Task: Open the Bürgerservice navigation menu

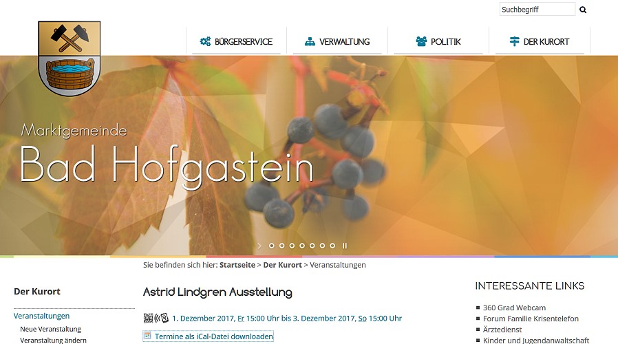Action: tap(236, 41)
